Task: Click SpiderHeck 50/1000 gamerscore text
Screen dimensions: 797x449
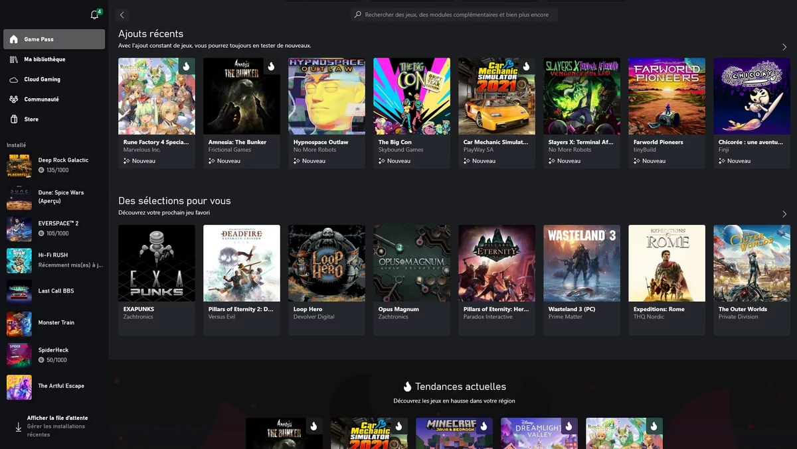Action: [x=52, y=360]
